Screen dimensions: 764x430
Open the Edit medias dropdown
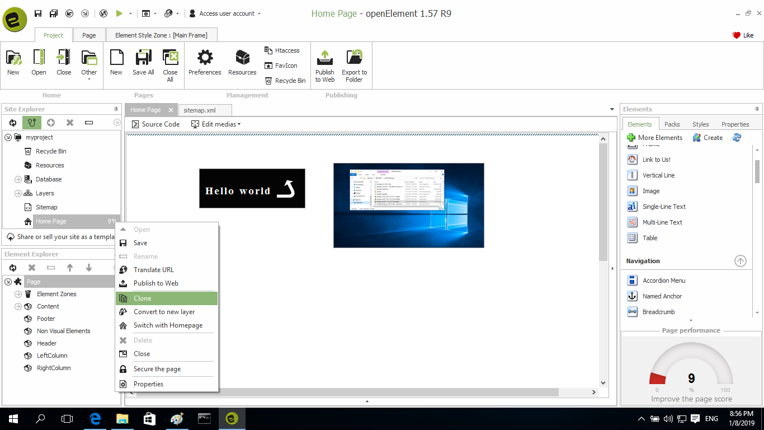point(216,124)
